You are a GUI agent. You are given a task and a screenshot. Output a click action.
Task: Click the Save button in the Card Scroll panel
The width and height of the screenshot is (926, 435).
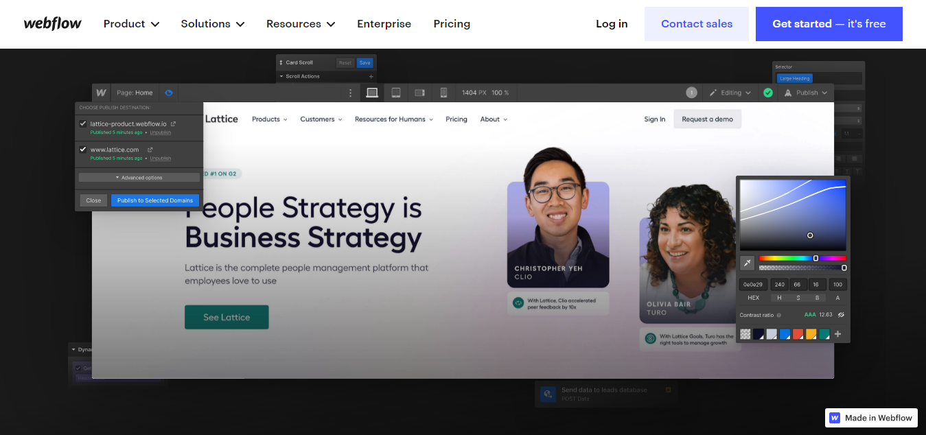(364, 62)
